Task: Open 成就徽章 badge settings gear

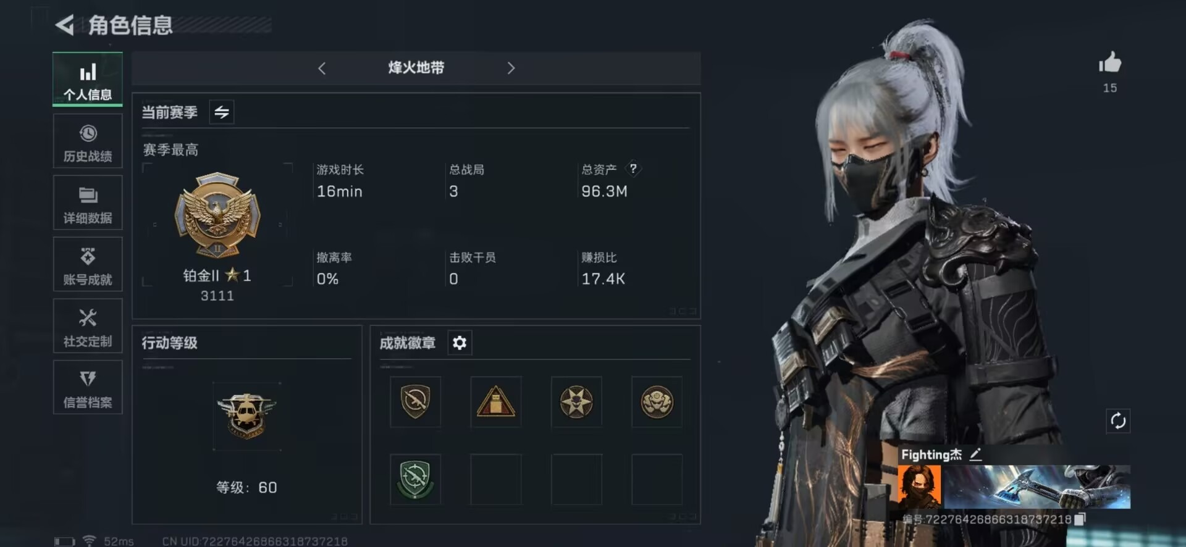Action: click(460, 343)
